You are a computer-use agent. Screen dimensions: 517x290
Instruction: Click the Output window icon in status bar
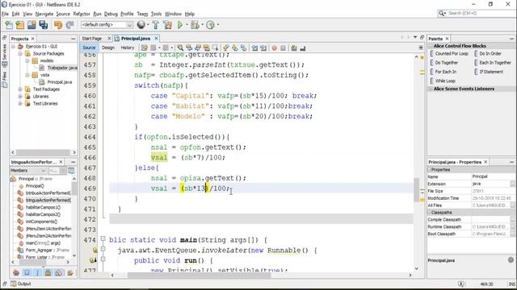click(13, 284)
